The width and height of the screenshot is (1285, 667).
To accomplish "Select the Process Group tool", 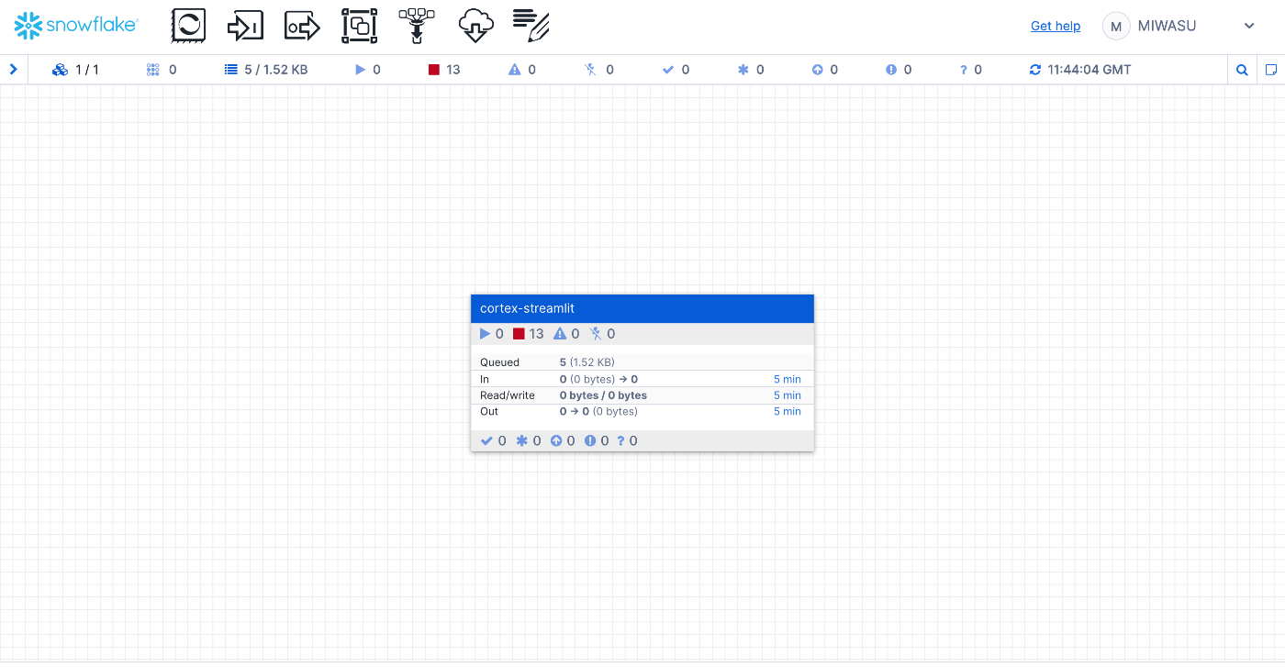I will coord(359,26).
